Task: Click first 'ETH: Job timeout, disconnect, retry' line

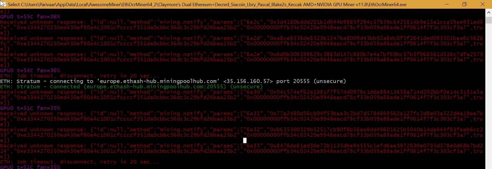Action: click(x=80, y=76)
